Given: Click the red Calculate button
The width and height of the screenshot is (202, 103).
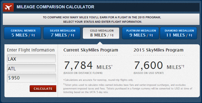Looking at the screenshot, I should (x=43, y=89).
